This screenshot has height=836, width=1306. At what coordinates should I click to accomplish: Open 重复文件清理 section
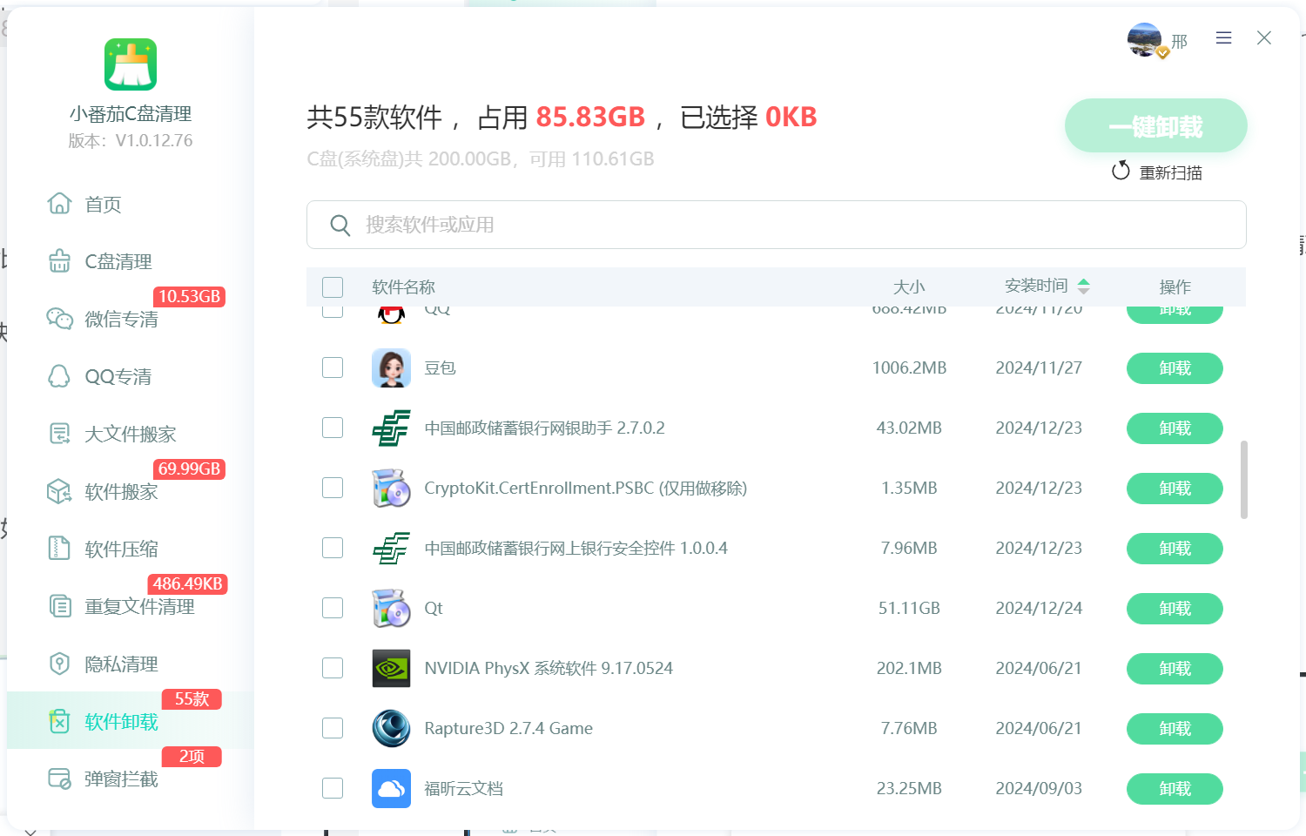coord(139,606)
